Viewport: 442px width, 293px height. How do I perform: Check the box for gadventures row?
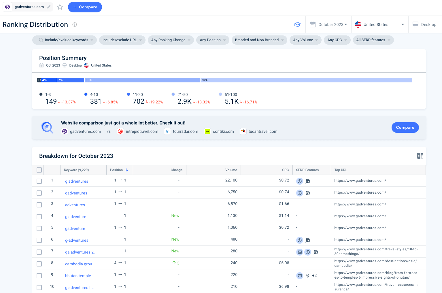click(39, 193)
